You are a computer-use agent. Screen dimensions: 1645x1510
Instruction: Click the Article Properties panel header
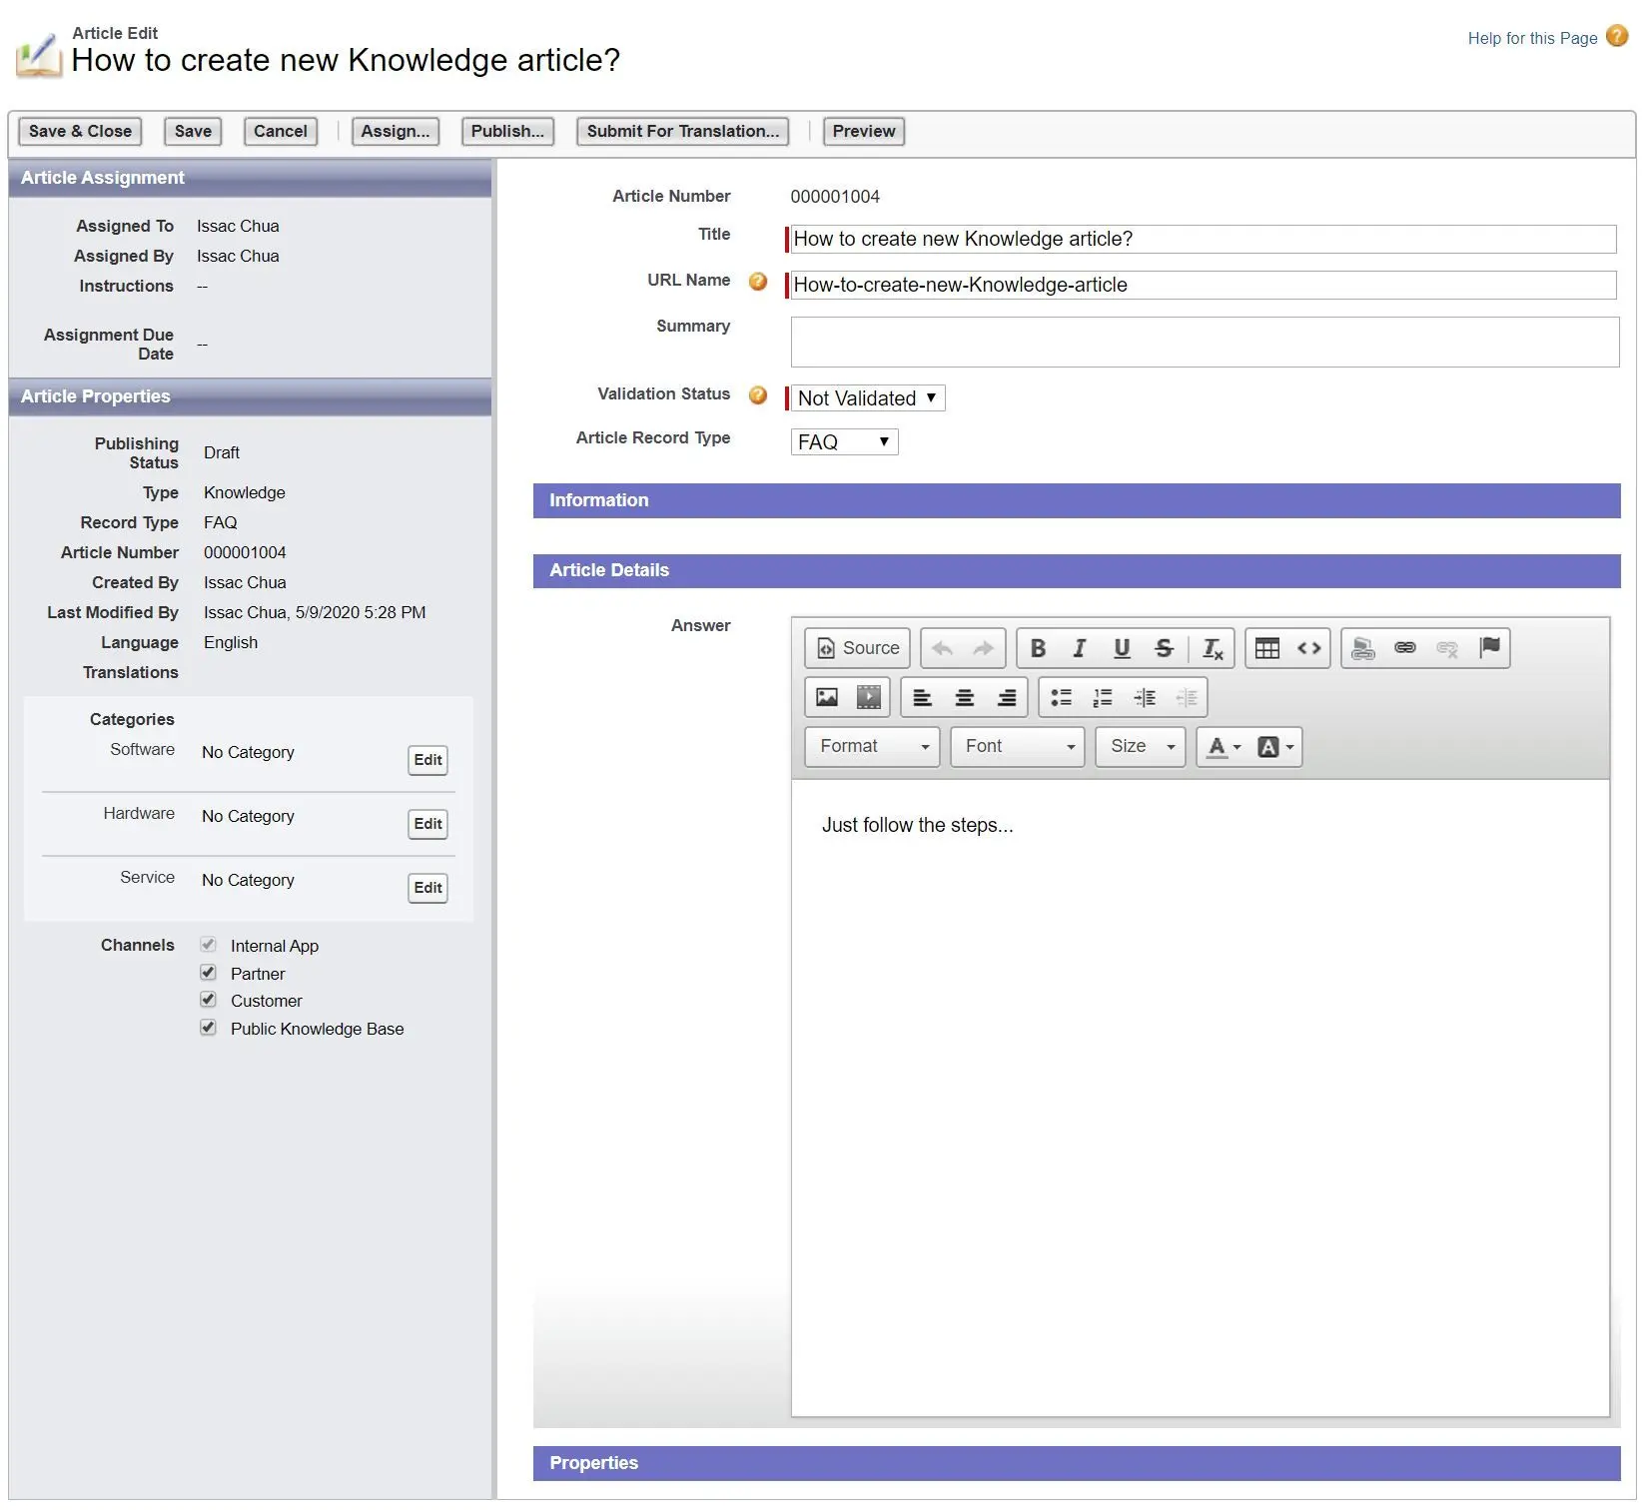coord(250,397)
